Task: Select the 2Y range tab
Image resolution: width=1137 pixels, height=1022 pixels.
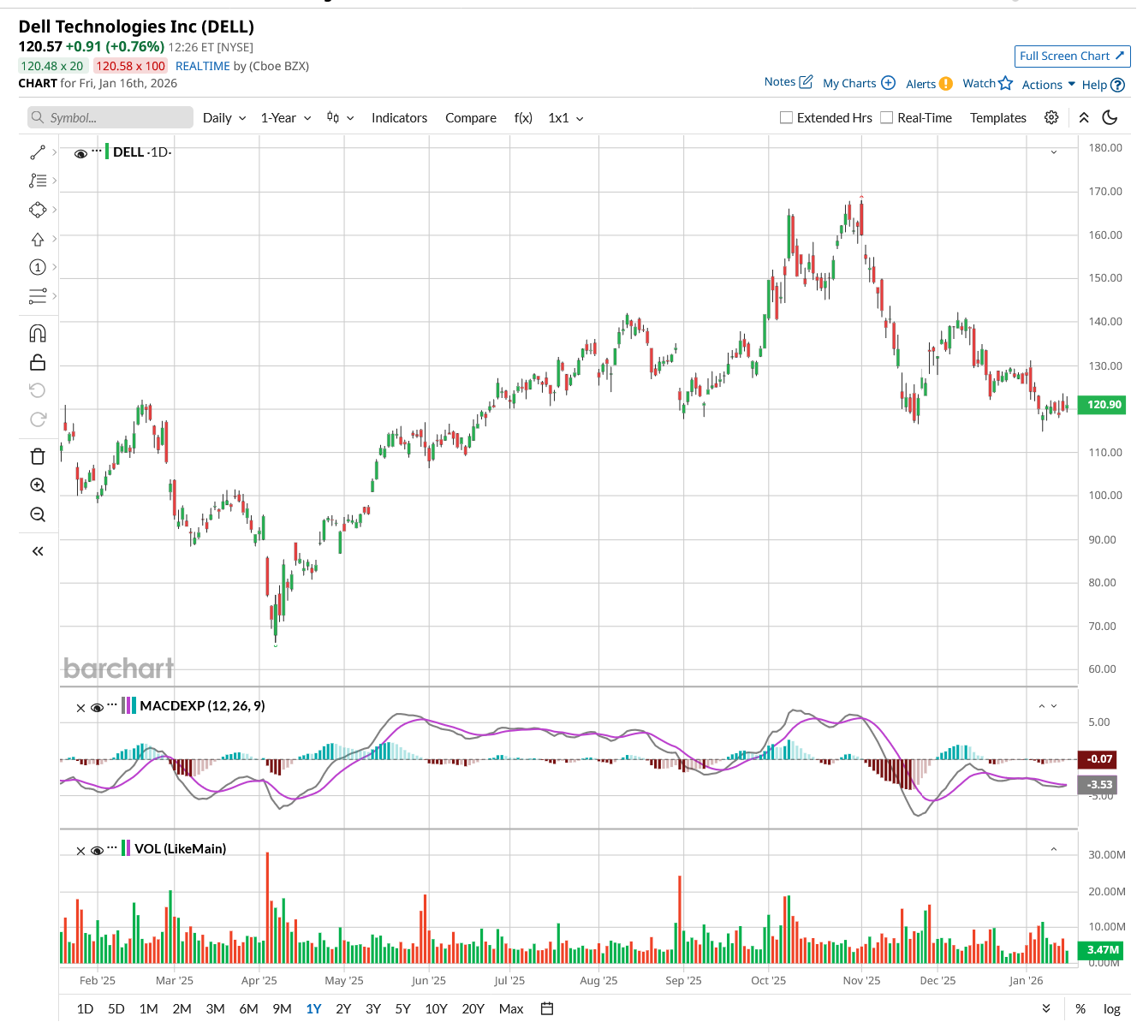Action: pos(343,1009)
